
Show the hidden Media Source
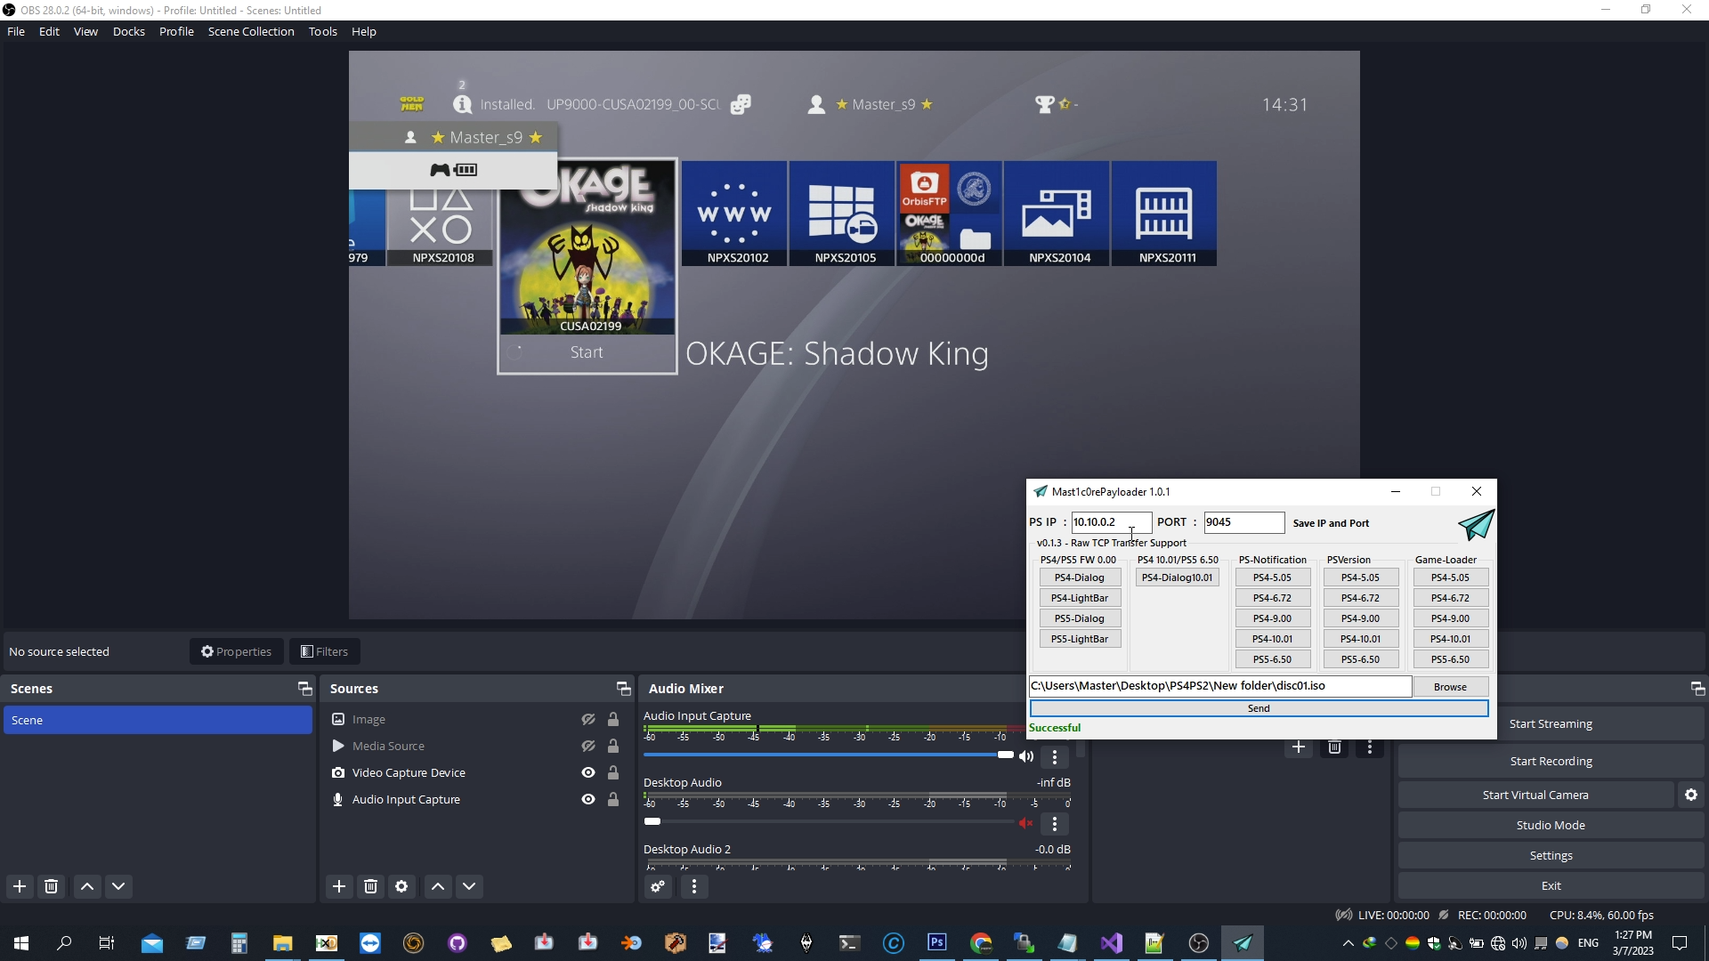click(x=588, y=746)
